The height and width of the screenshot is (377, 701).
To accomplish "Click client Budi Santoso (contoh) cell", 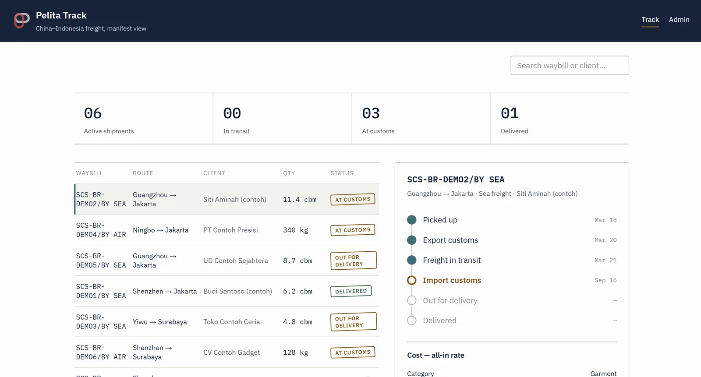I will 237,291.
